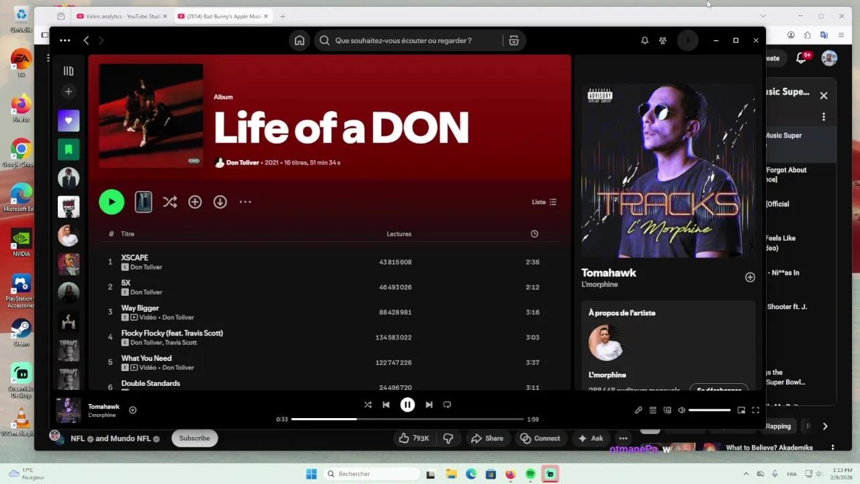
Task: Download the album
Action: click(x=220, y=202)
